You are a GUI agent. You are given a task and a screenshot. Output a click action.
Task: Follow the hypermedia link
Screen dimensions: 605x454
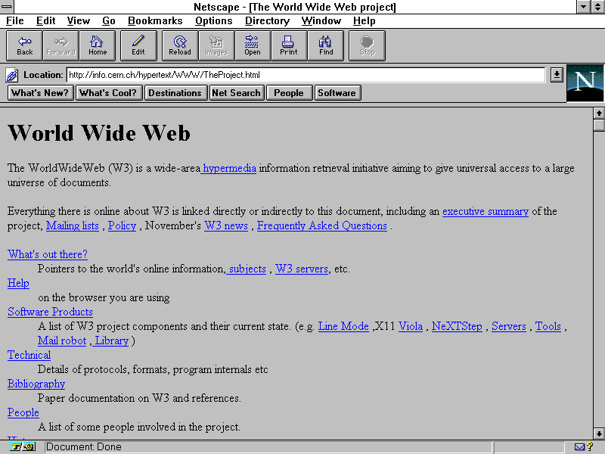(229, 168)
